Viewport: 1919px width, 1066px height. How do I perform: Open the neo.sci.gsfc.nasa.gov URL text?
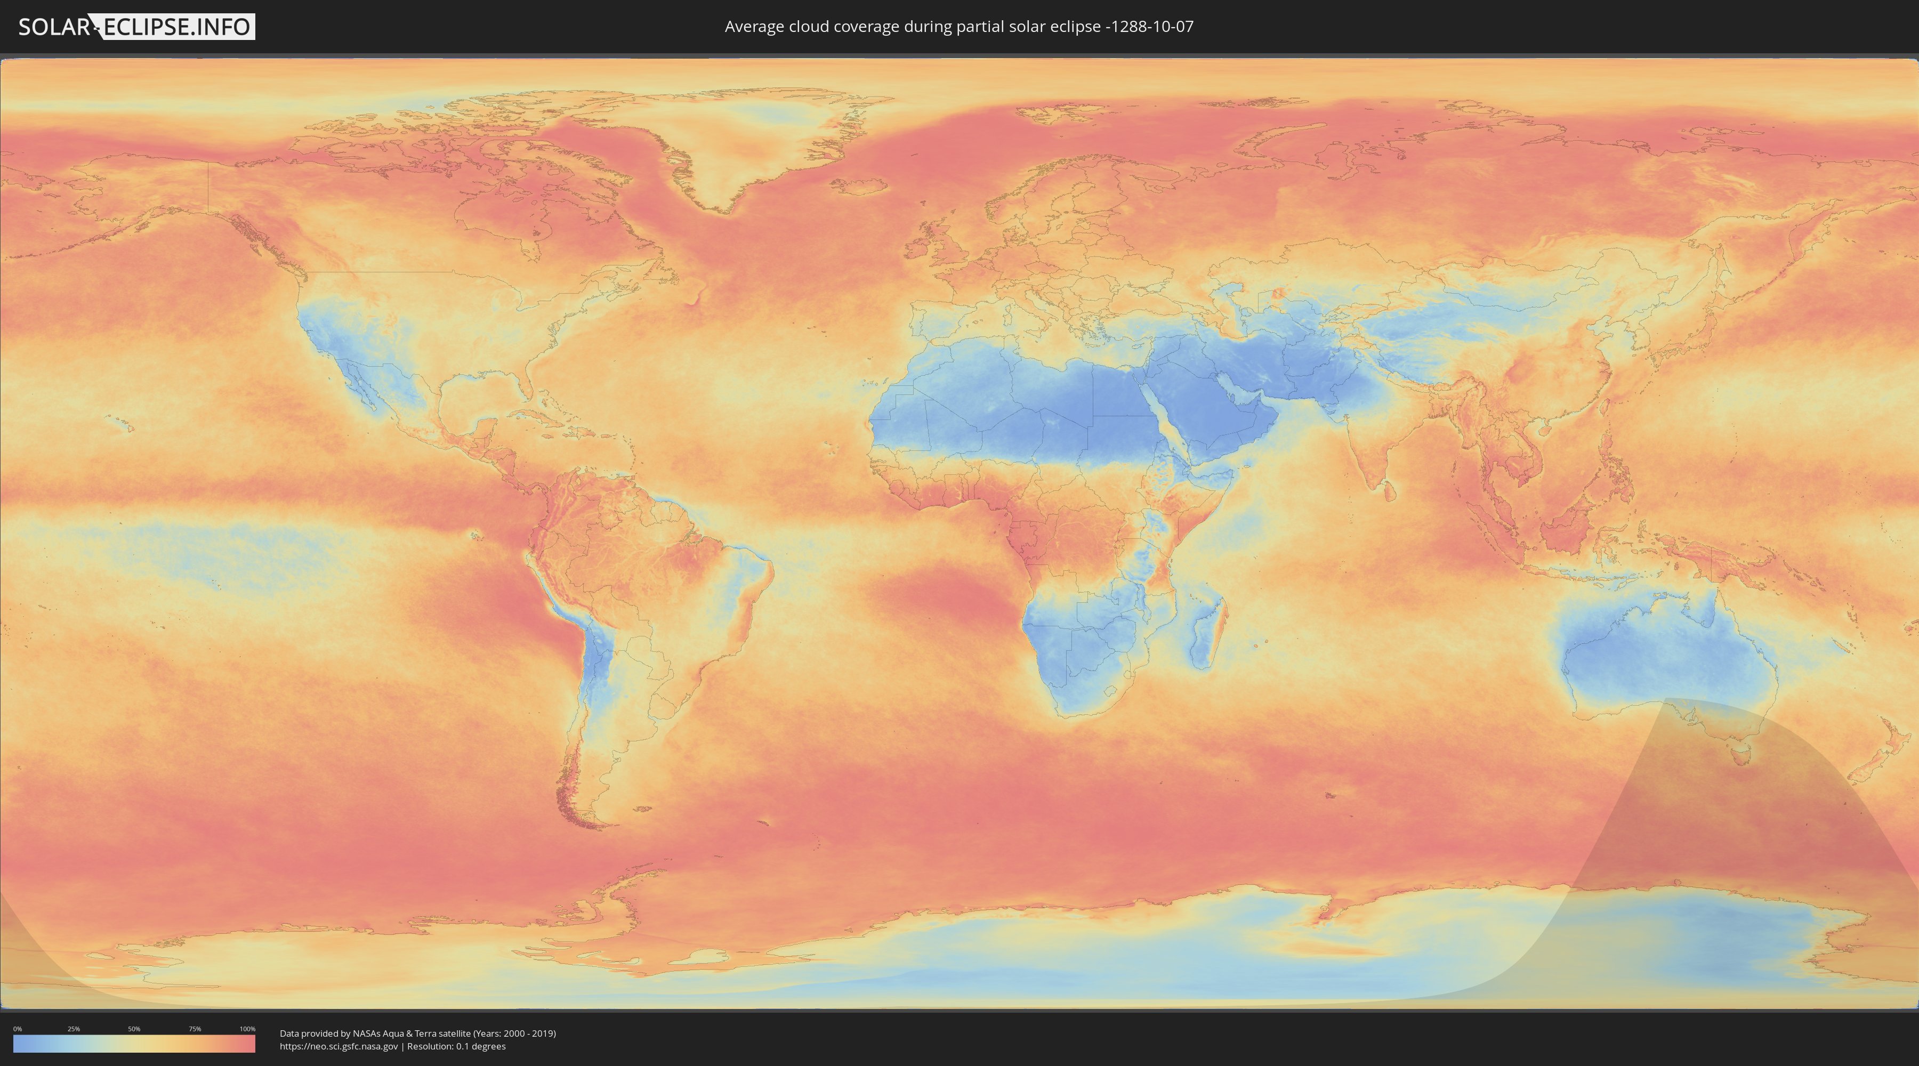click(339, 1046)
